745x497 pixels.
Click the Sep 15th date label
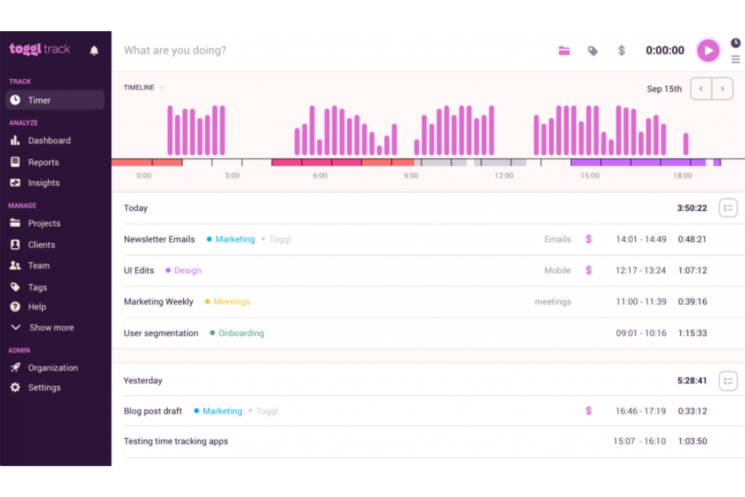pos(664,89)
